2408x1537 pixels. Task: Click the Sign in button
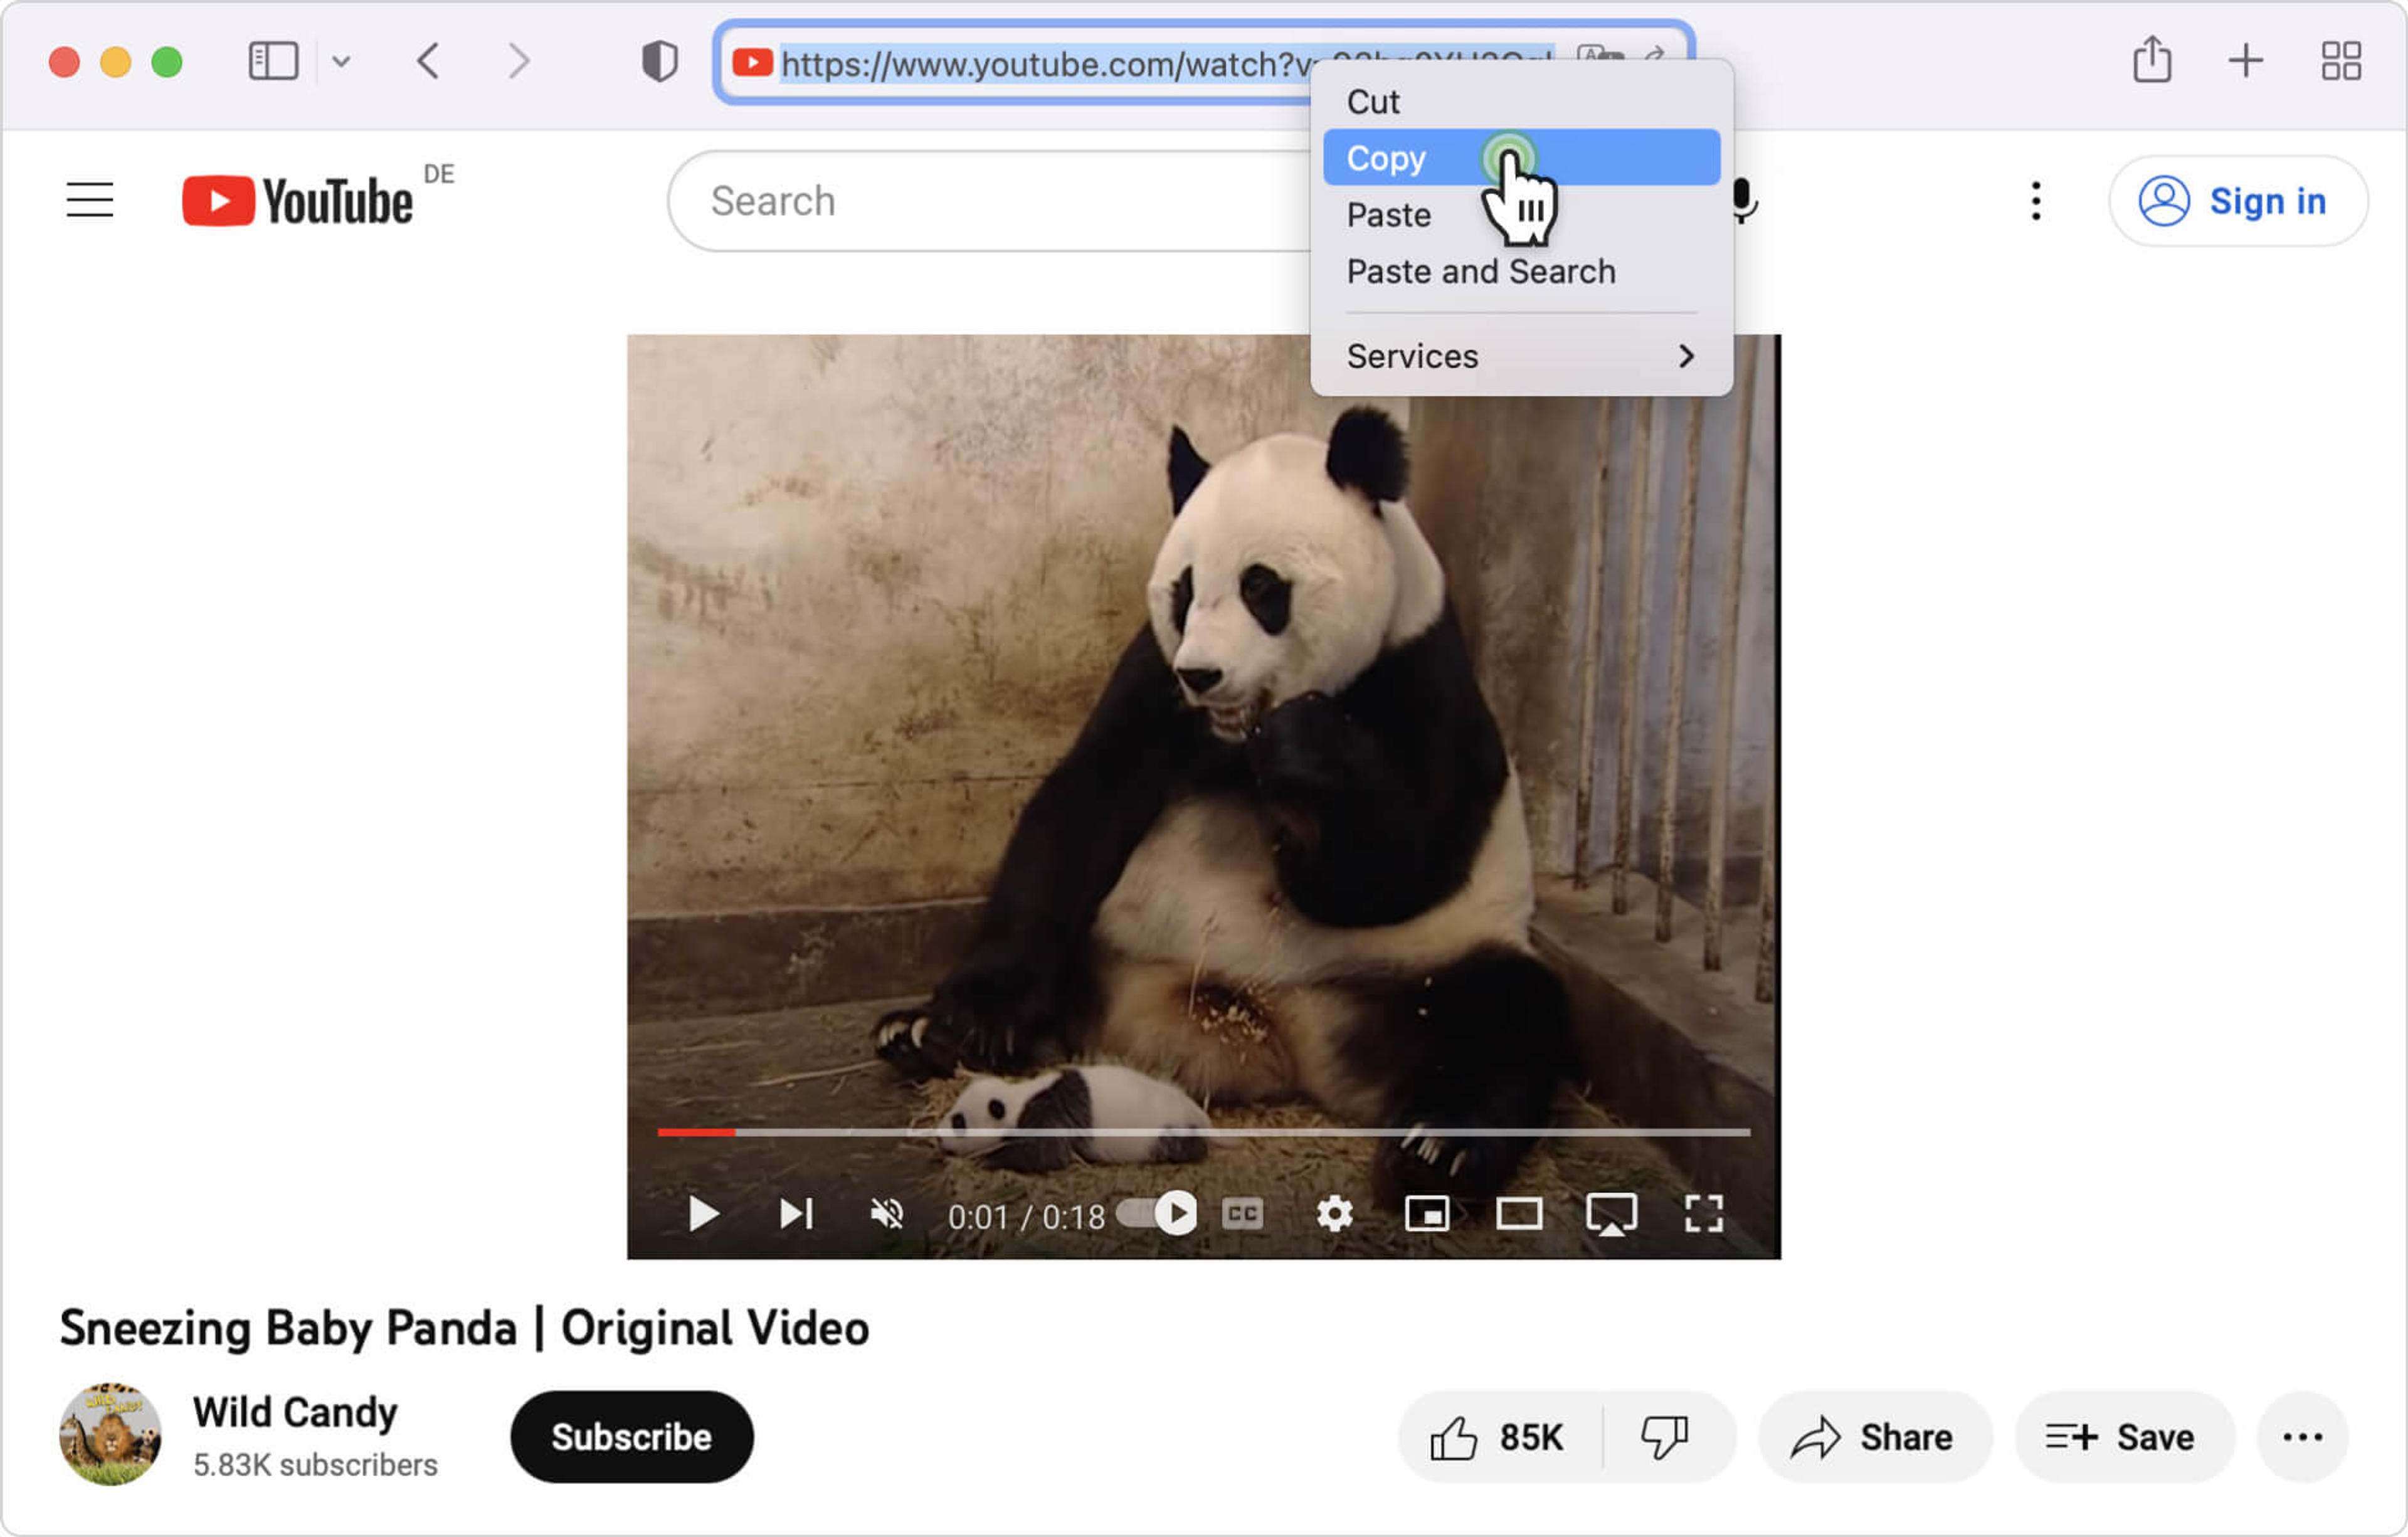click(2237, 201)
